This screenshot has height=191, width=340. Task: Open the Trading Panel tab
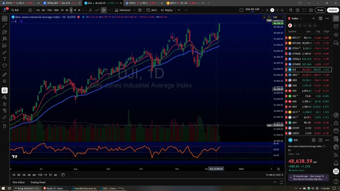tap(38, 182)
